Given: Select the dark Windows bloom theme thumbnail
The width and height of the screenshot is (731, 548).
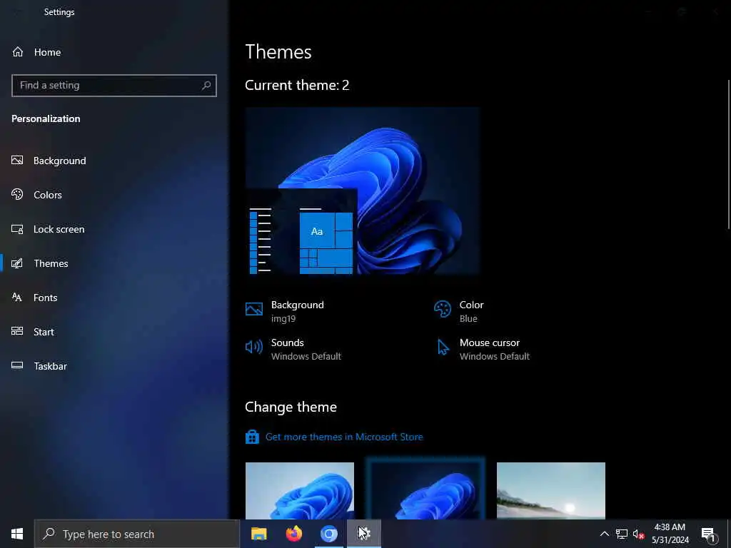Looking at the screenshot, I should [425, 491].
